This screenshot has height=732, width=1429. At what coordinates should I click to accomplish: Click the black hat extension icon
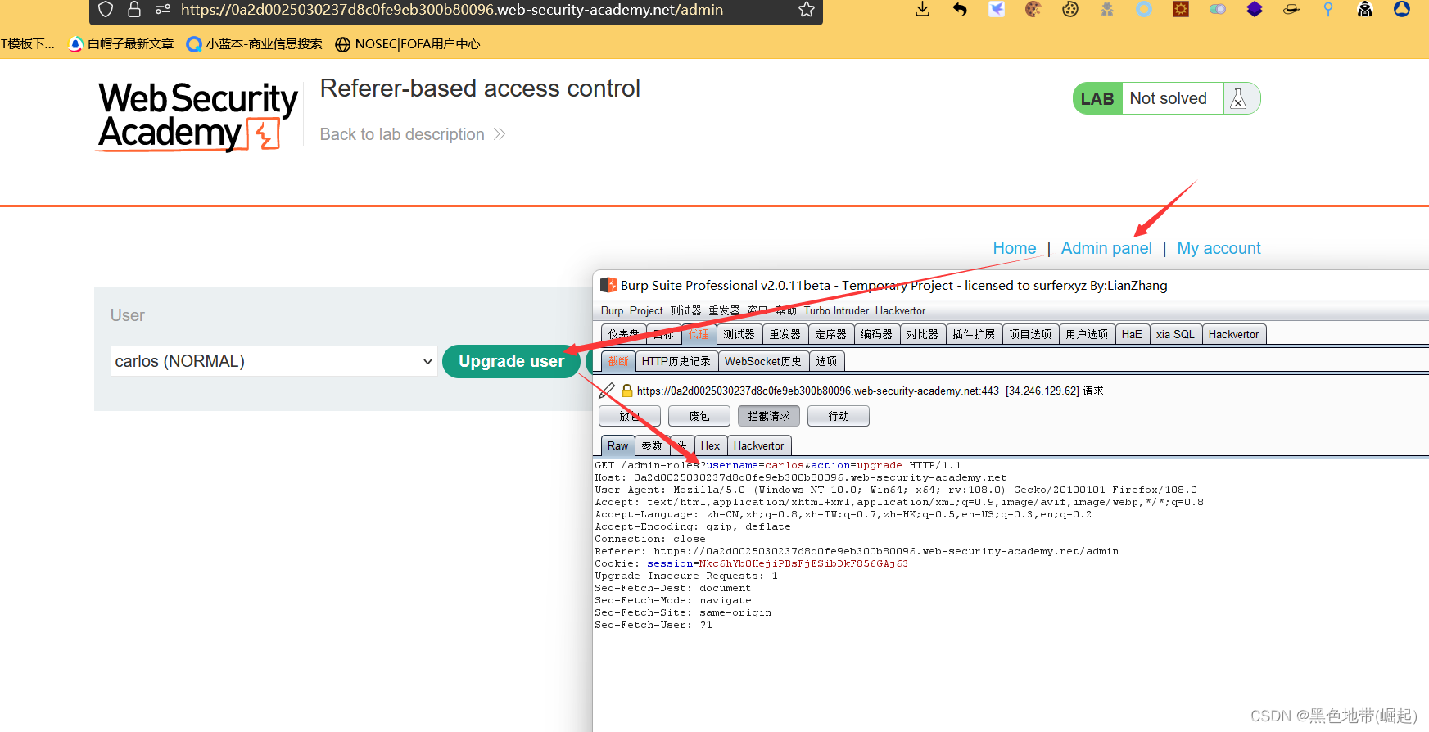pos(1291,10)
